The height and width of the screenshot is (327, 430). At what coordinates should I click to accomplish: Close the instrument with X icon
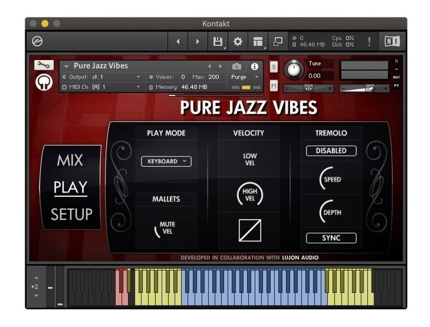tap(396, 61)
